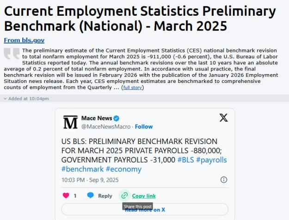The image size is (289, 220).
Task: Open the 'From bls.gov' source link
Action: point(24,40)
